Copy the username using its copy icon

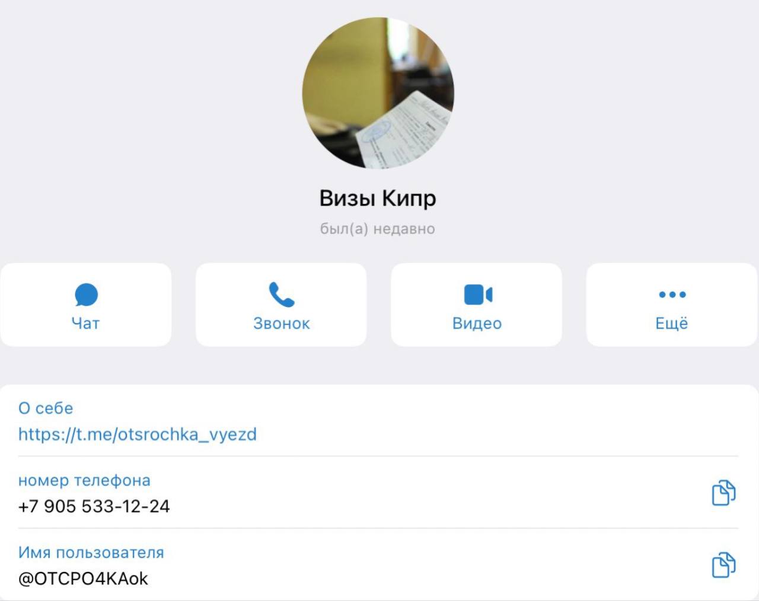(723, 565)
